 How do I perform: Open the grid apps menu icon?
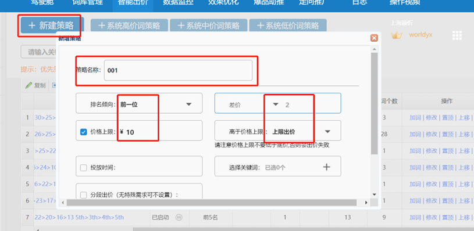click(457, 35)
